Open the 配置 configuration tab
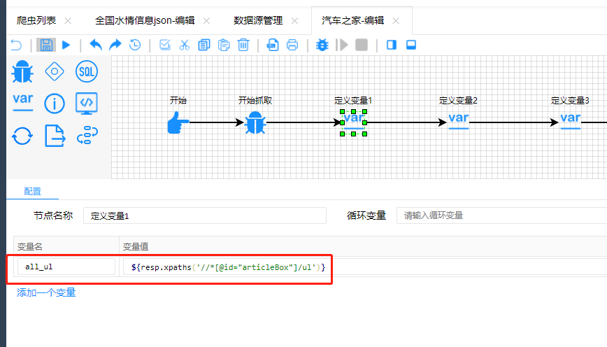Viewport: 607px width, 347px height. pos(32,191)
